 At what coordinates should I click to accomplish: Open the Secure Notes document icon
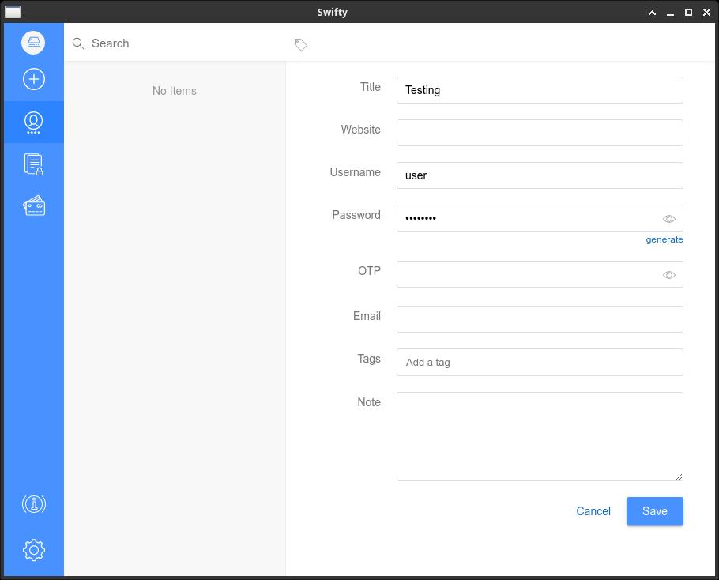click(33, 164)
